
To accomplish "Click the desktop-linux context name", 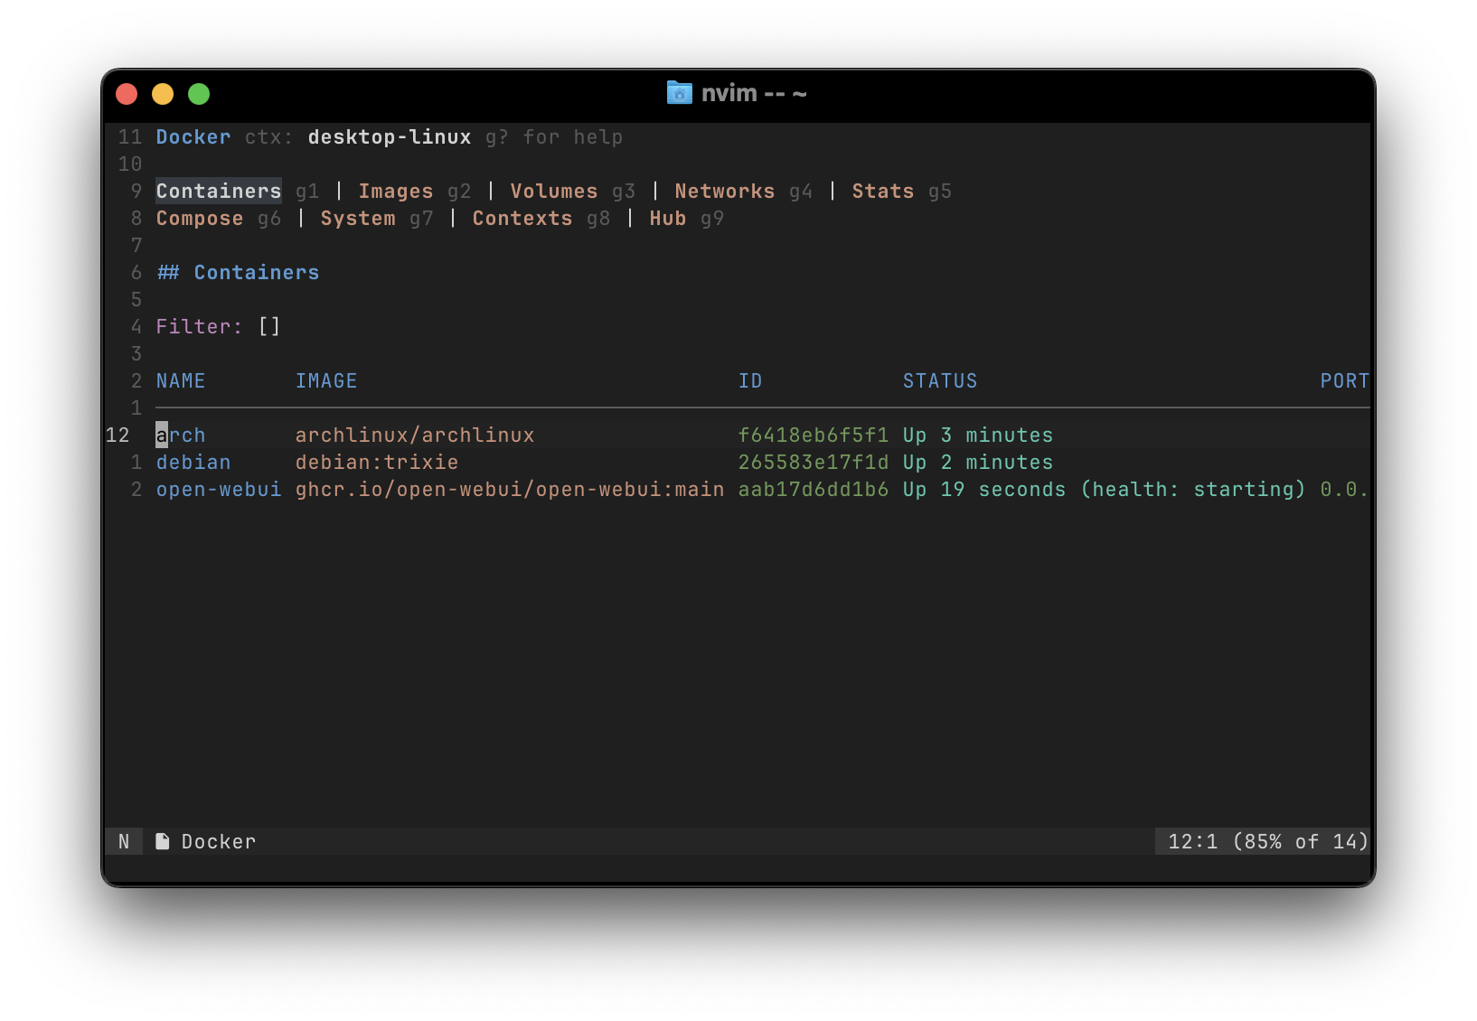I will tap(390, 136).
